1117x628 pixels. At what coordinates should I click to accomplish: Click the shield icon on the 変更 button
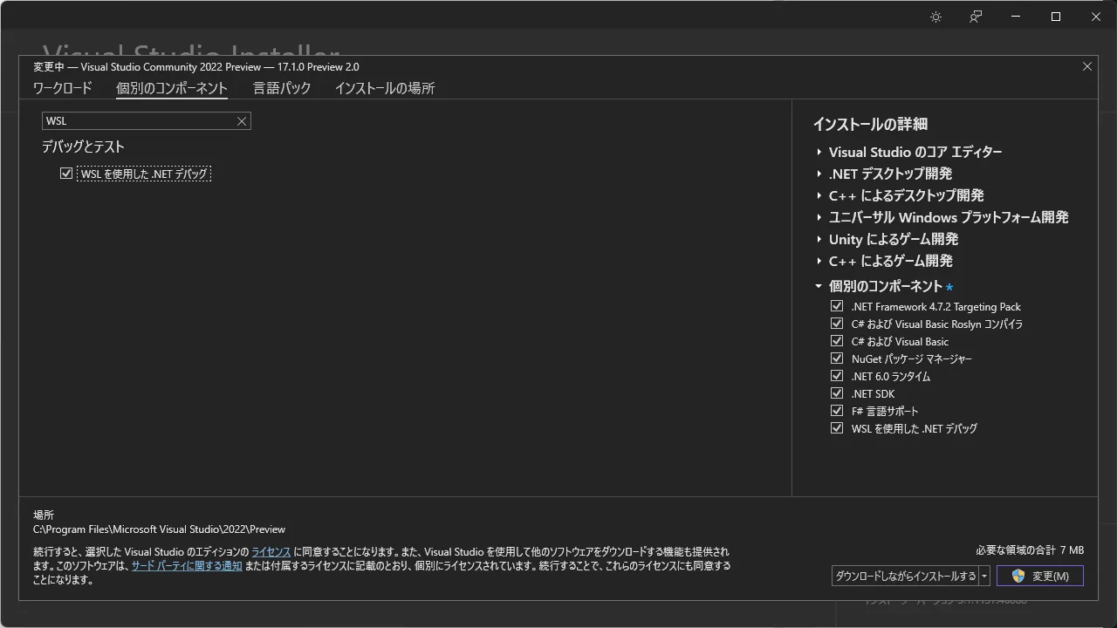pos(1018,576)
